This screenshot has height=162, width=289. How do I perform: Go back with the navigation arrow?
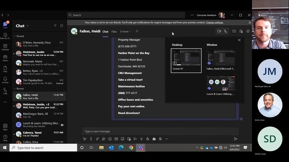(x=2, y=15)
